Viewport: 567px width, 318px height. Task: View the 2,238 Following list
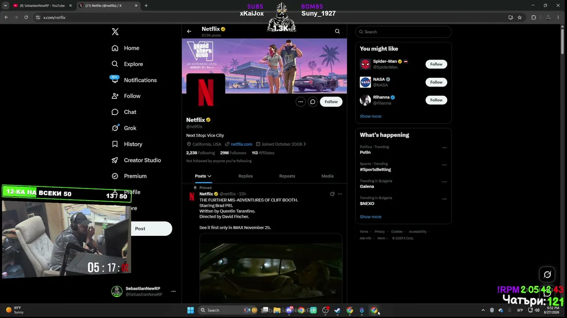[200, 153]
